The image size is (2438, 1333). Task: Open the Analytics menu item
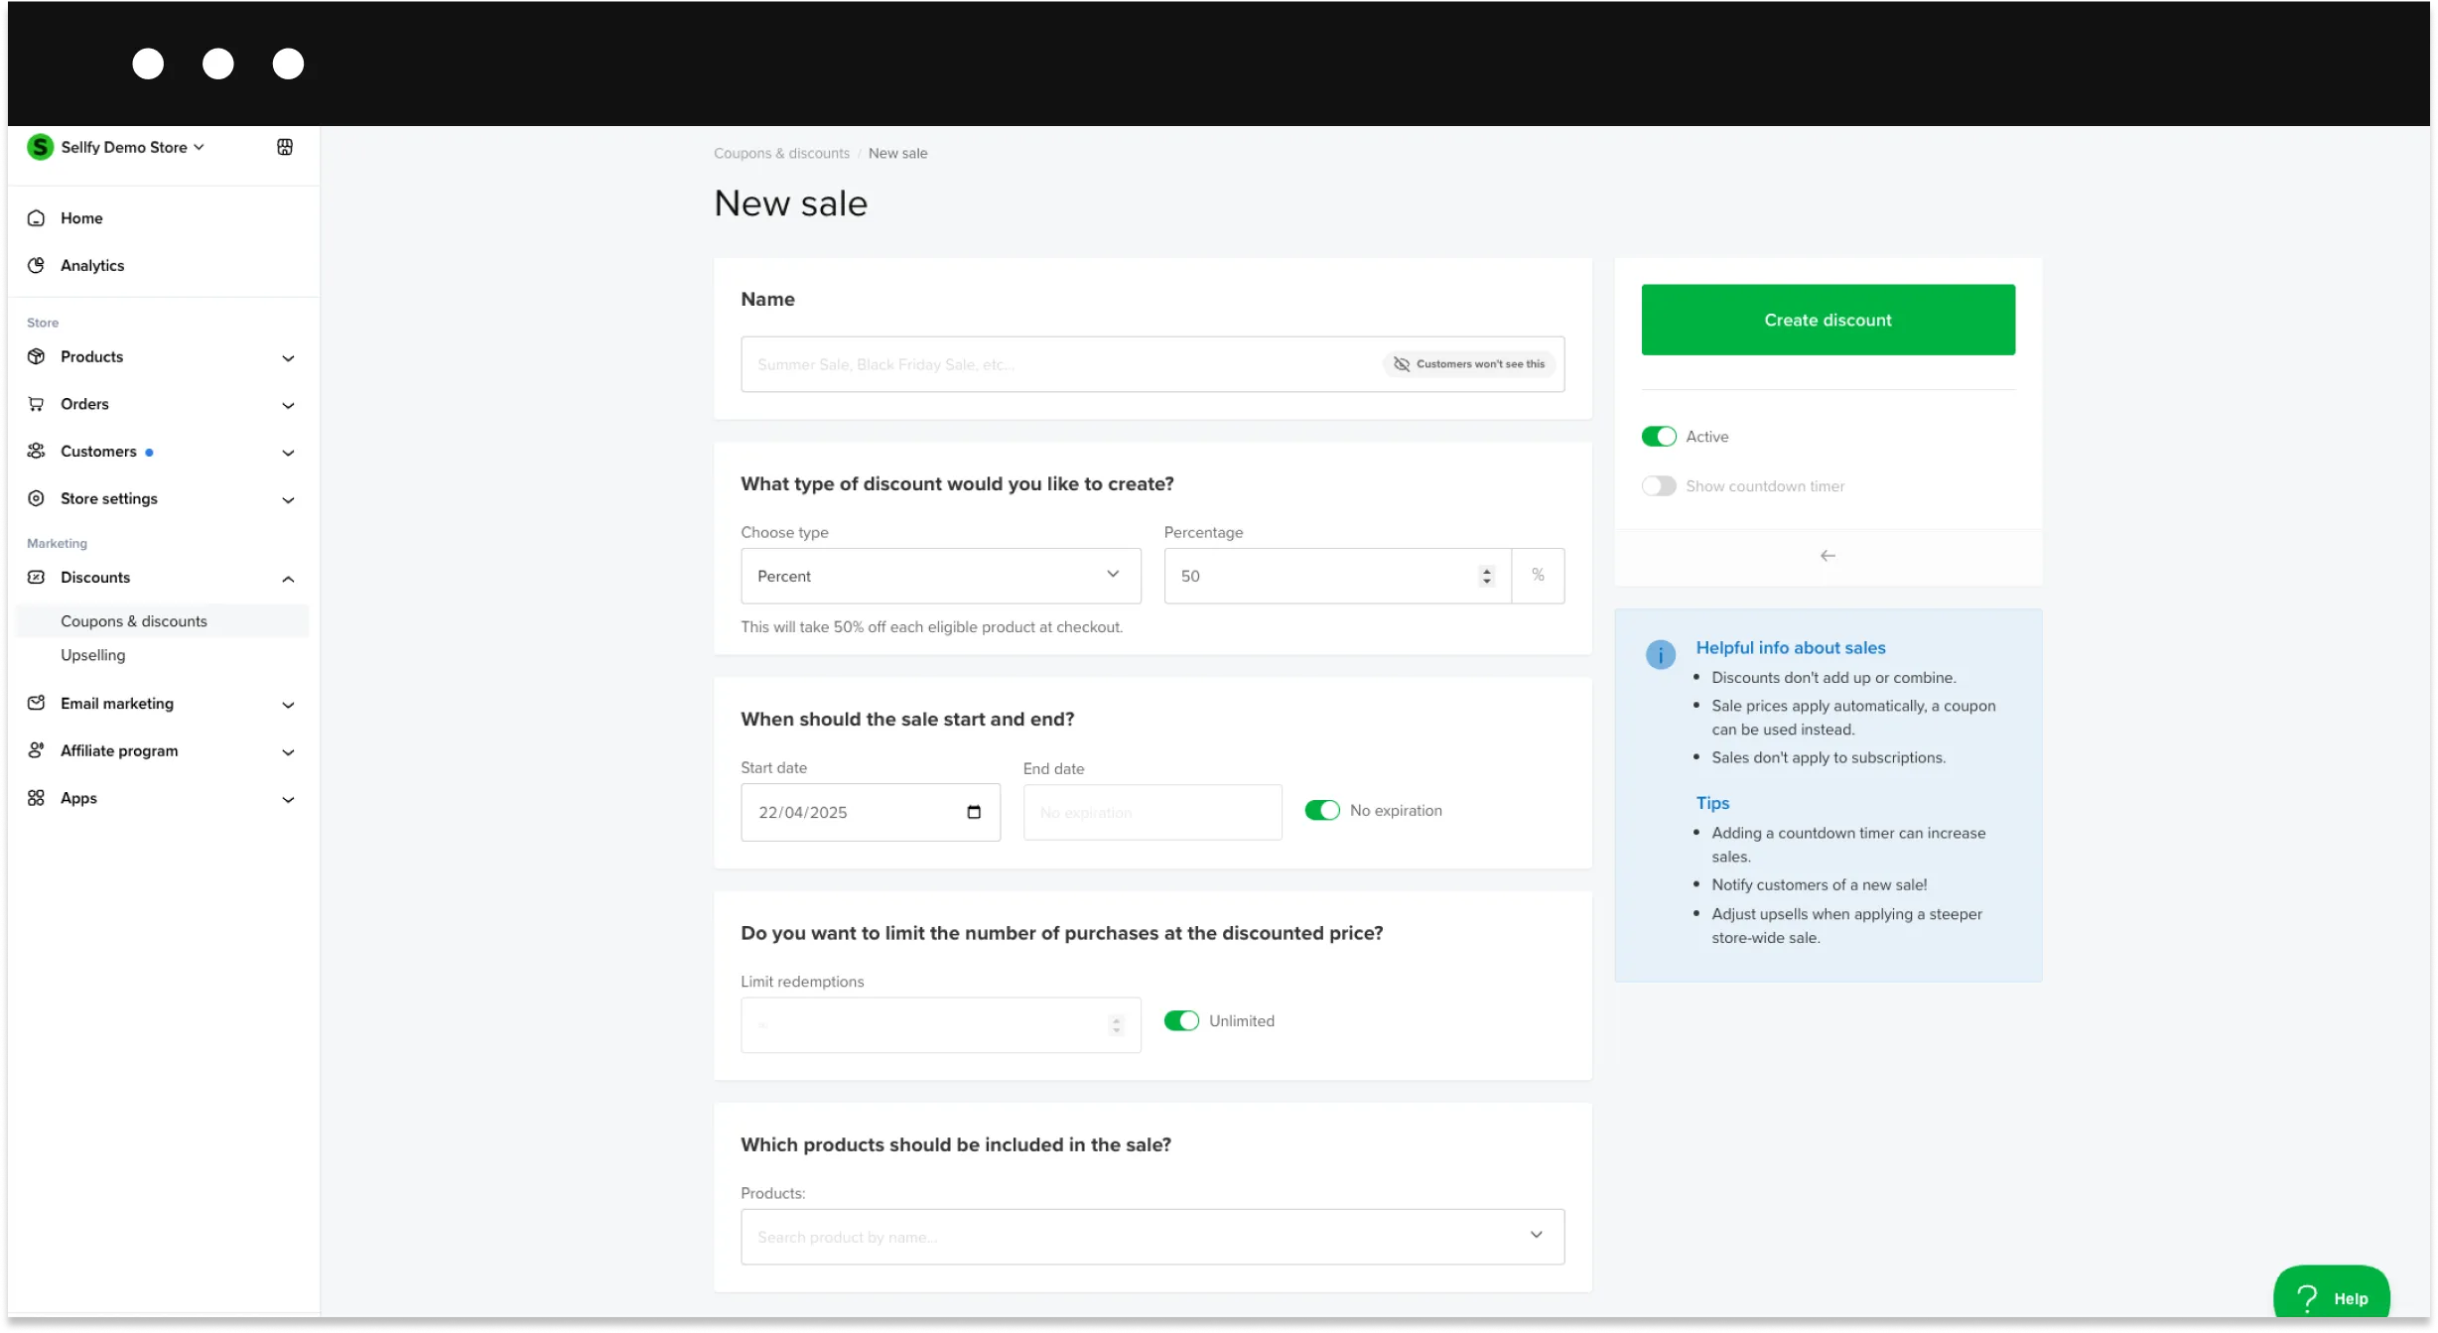(x=92, y=265)
